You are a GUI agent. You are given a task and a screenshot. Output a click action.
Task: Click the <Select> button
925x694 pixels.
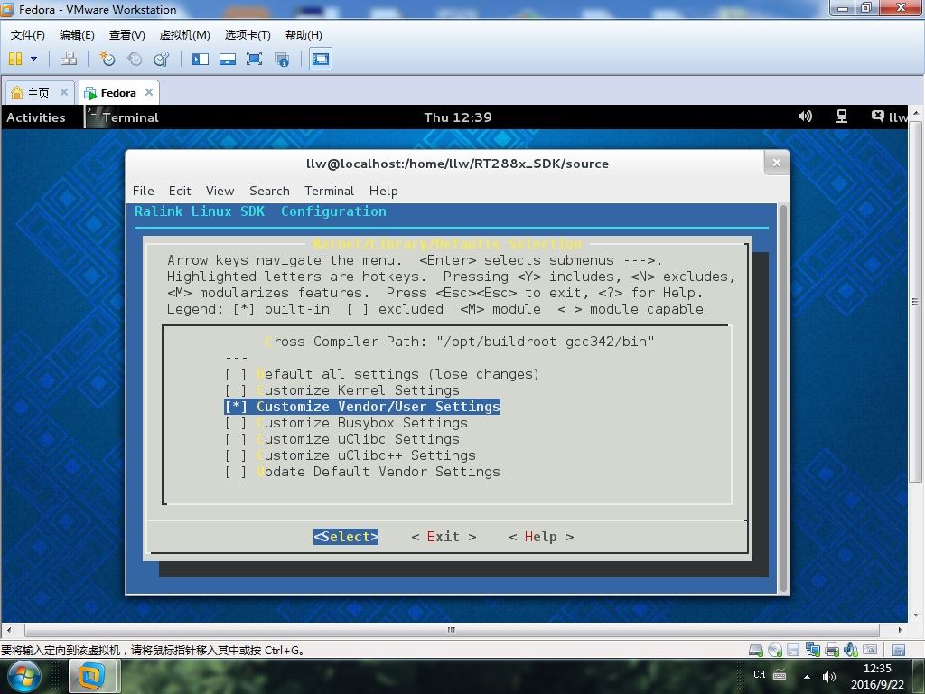pyautogui.click(x=346, y=537)
